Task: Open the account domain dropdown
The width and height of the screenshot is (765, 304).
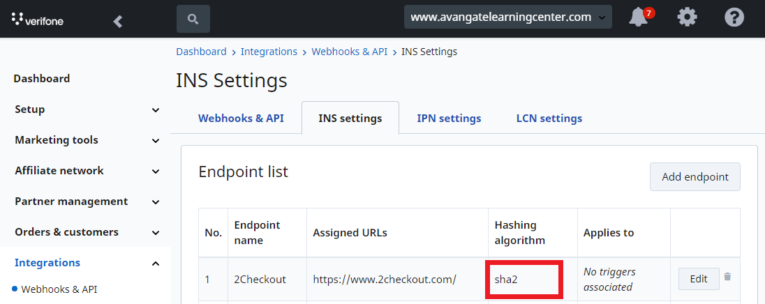Action: point(508,17)
